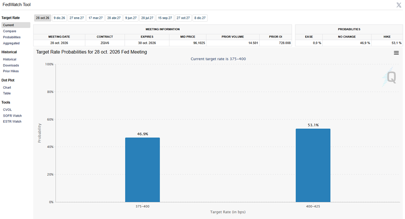Click the 53.1% bar label
The image size is (405, 219).
pyautogui.click(x=313, y=125)
